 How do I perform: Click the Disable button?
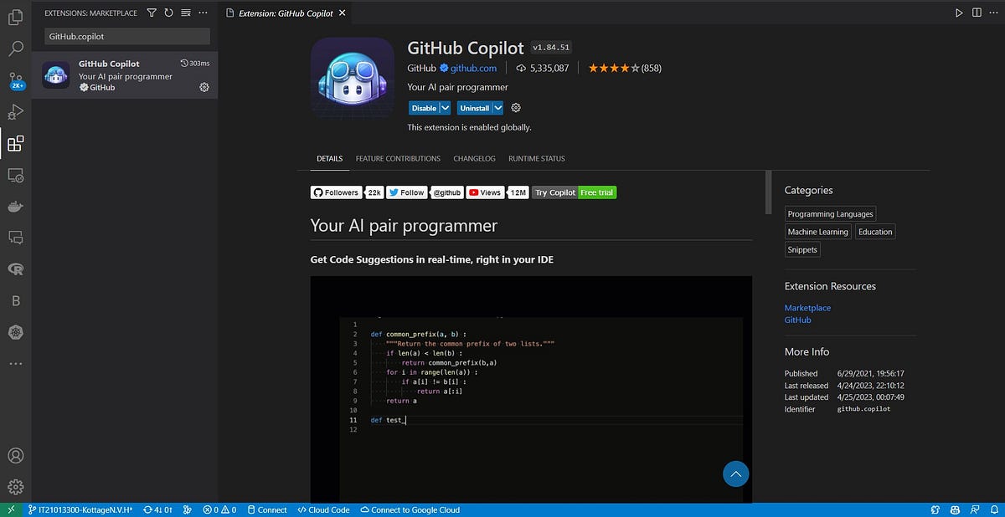[x=424, y=108]
